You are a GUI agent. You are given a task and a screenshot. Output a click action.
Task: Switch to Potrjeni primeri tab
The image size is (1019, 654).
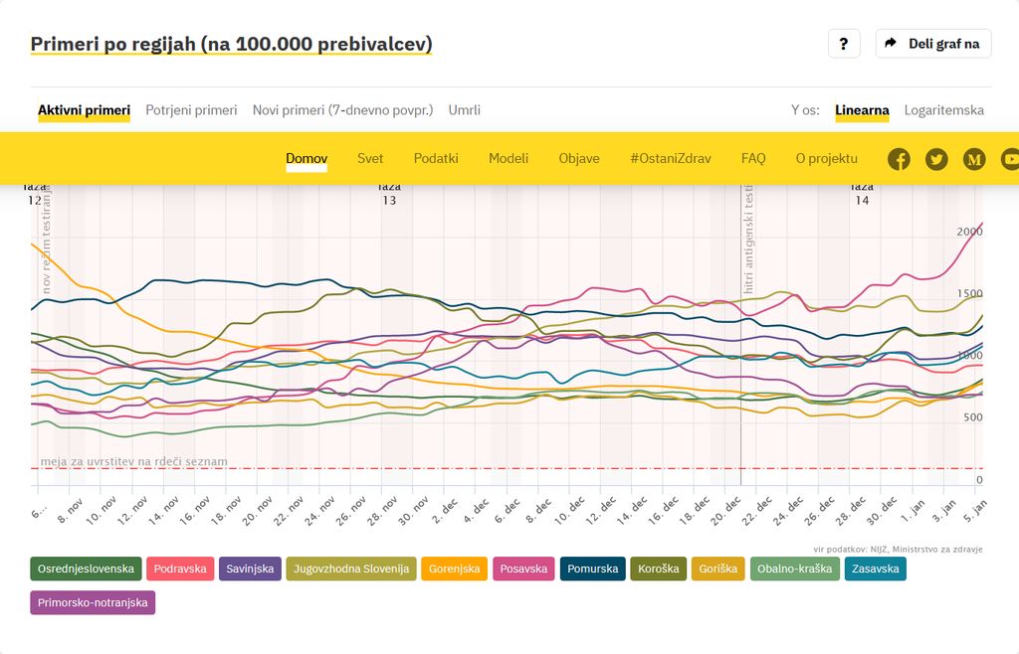[191, 110]
